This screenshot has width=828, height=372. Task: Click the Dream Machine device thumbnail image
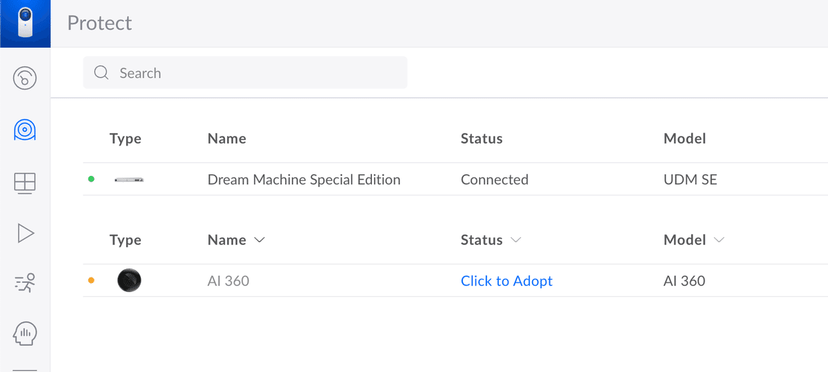[129, 179]
